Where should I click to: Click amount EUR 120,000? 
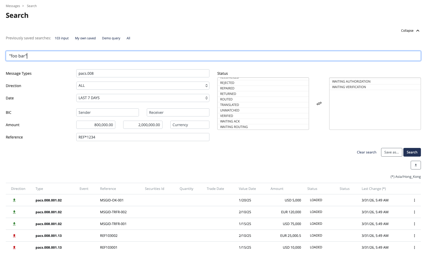[x=291, y=212]
